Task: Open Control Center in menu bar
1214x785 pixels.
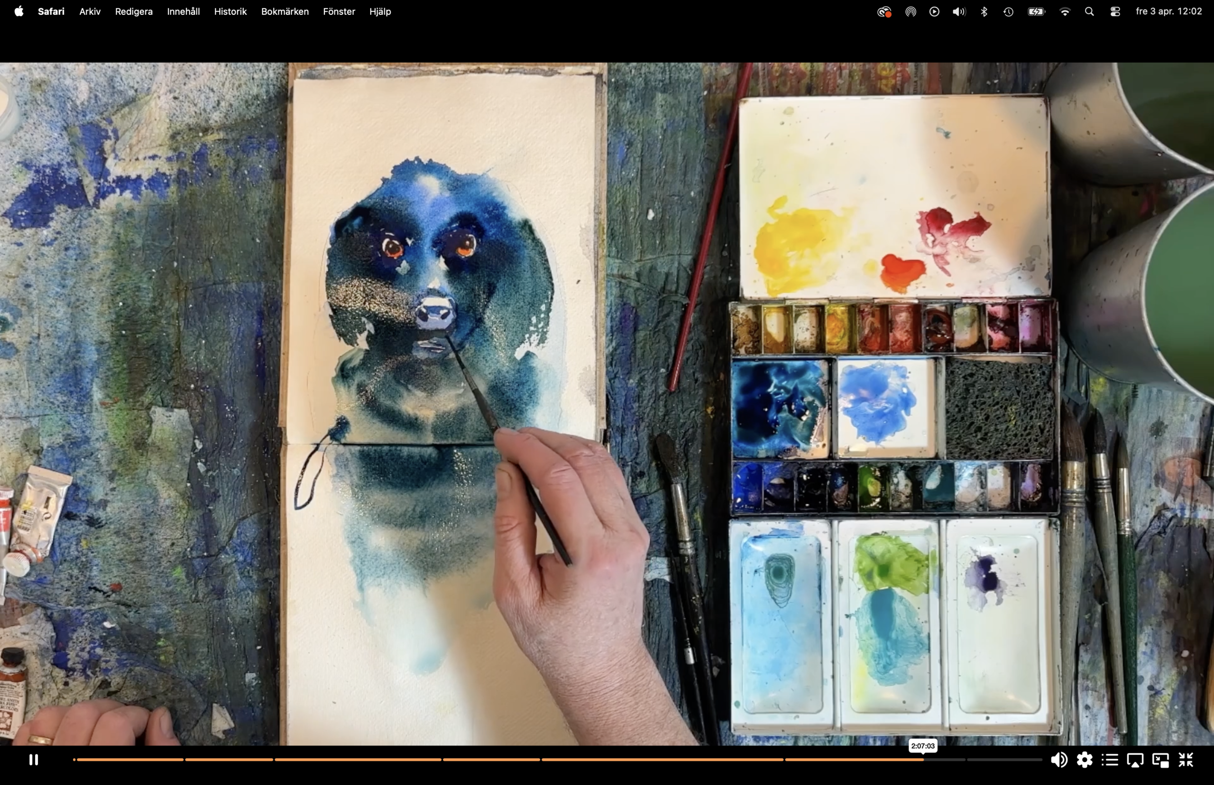Action: click(1115, 11)
